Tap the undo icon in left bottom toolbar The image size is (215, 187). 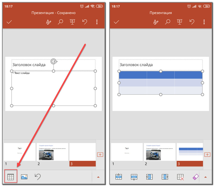click(x=38, y=177)
